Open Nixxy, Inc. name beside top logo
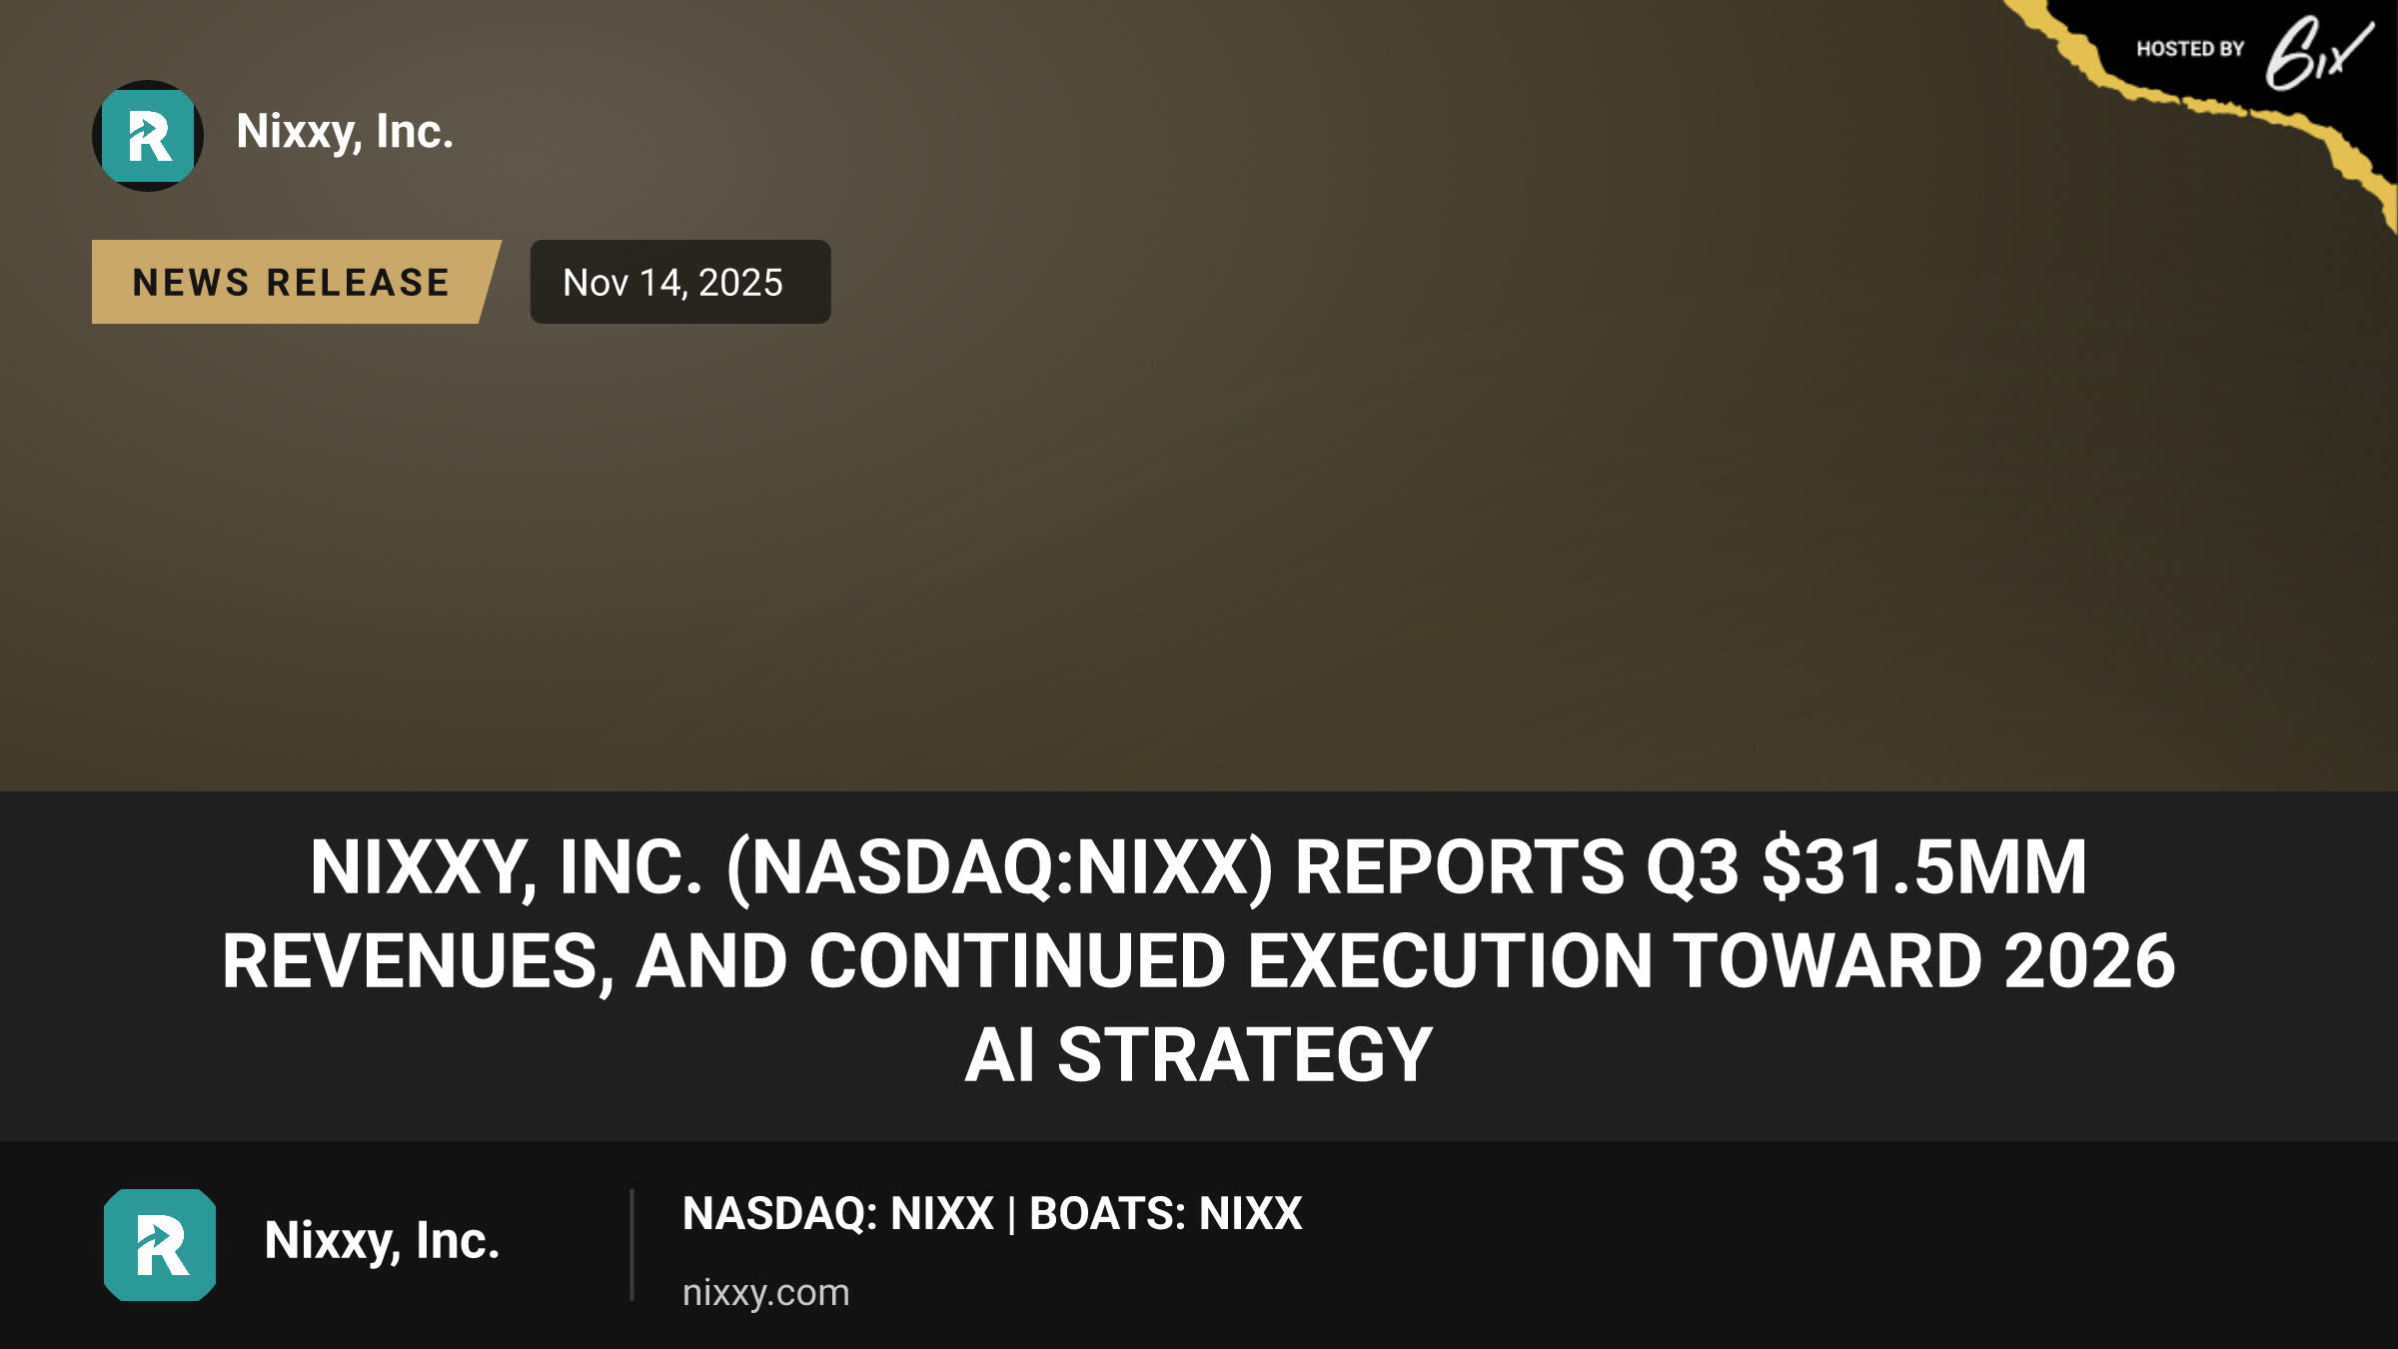Viewport: 2398px width, 1349px height. (345, 132)
